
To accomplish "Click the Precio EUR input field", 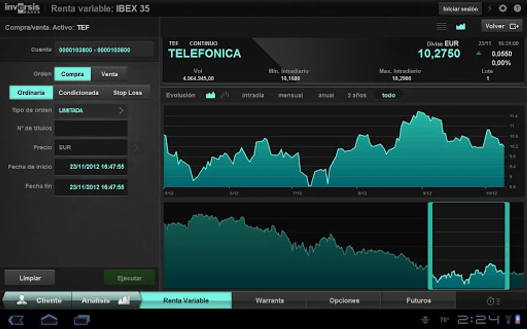I will tap(91, 148).
